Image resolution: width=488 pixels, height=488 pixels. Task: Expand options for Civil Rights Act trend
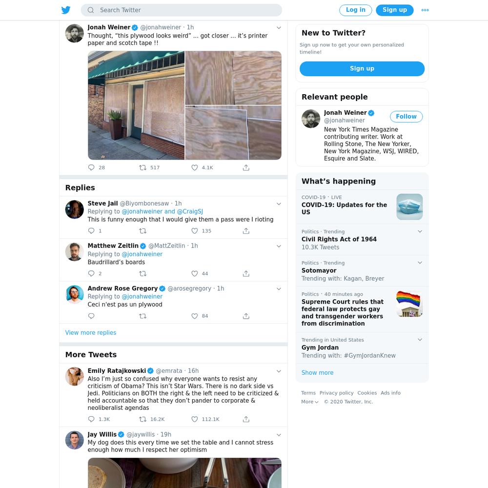pyautogui.click(x=420, y=231)
